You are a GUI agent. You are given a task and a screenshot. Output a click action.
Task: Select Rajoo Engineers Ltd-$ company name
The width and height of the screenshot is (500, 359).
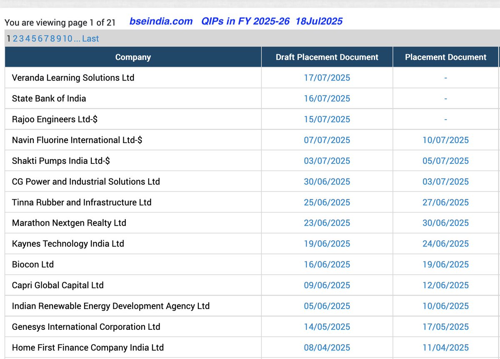pos(55,120)
